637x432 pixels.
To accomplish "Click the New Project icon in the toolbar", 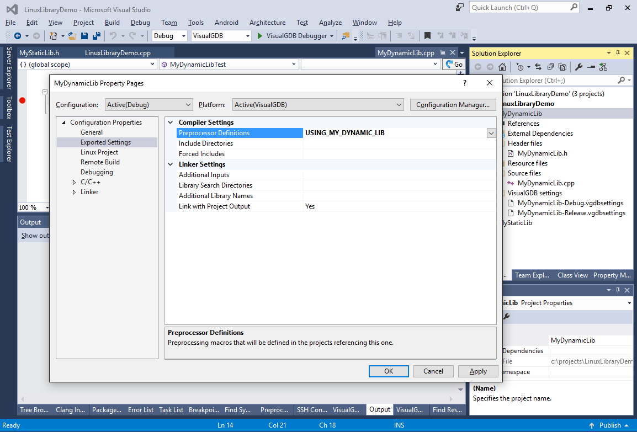I will [53, 36].
